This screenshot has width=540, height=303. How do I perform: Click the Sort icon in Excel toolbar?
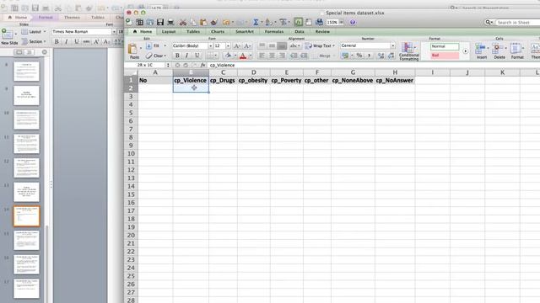[268, 23]
